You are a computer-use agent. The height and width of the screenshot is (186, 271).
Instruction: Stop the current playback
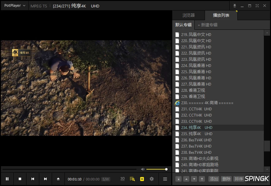pos(20,179)
